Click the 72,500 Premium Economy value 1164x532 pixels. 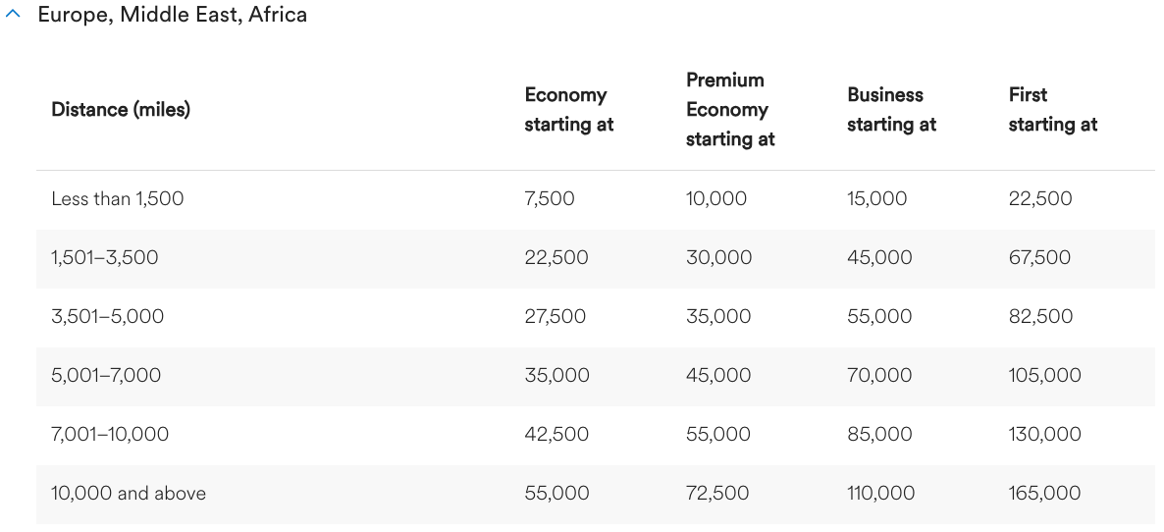717,494
